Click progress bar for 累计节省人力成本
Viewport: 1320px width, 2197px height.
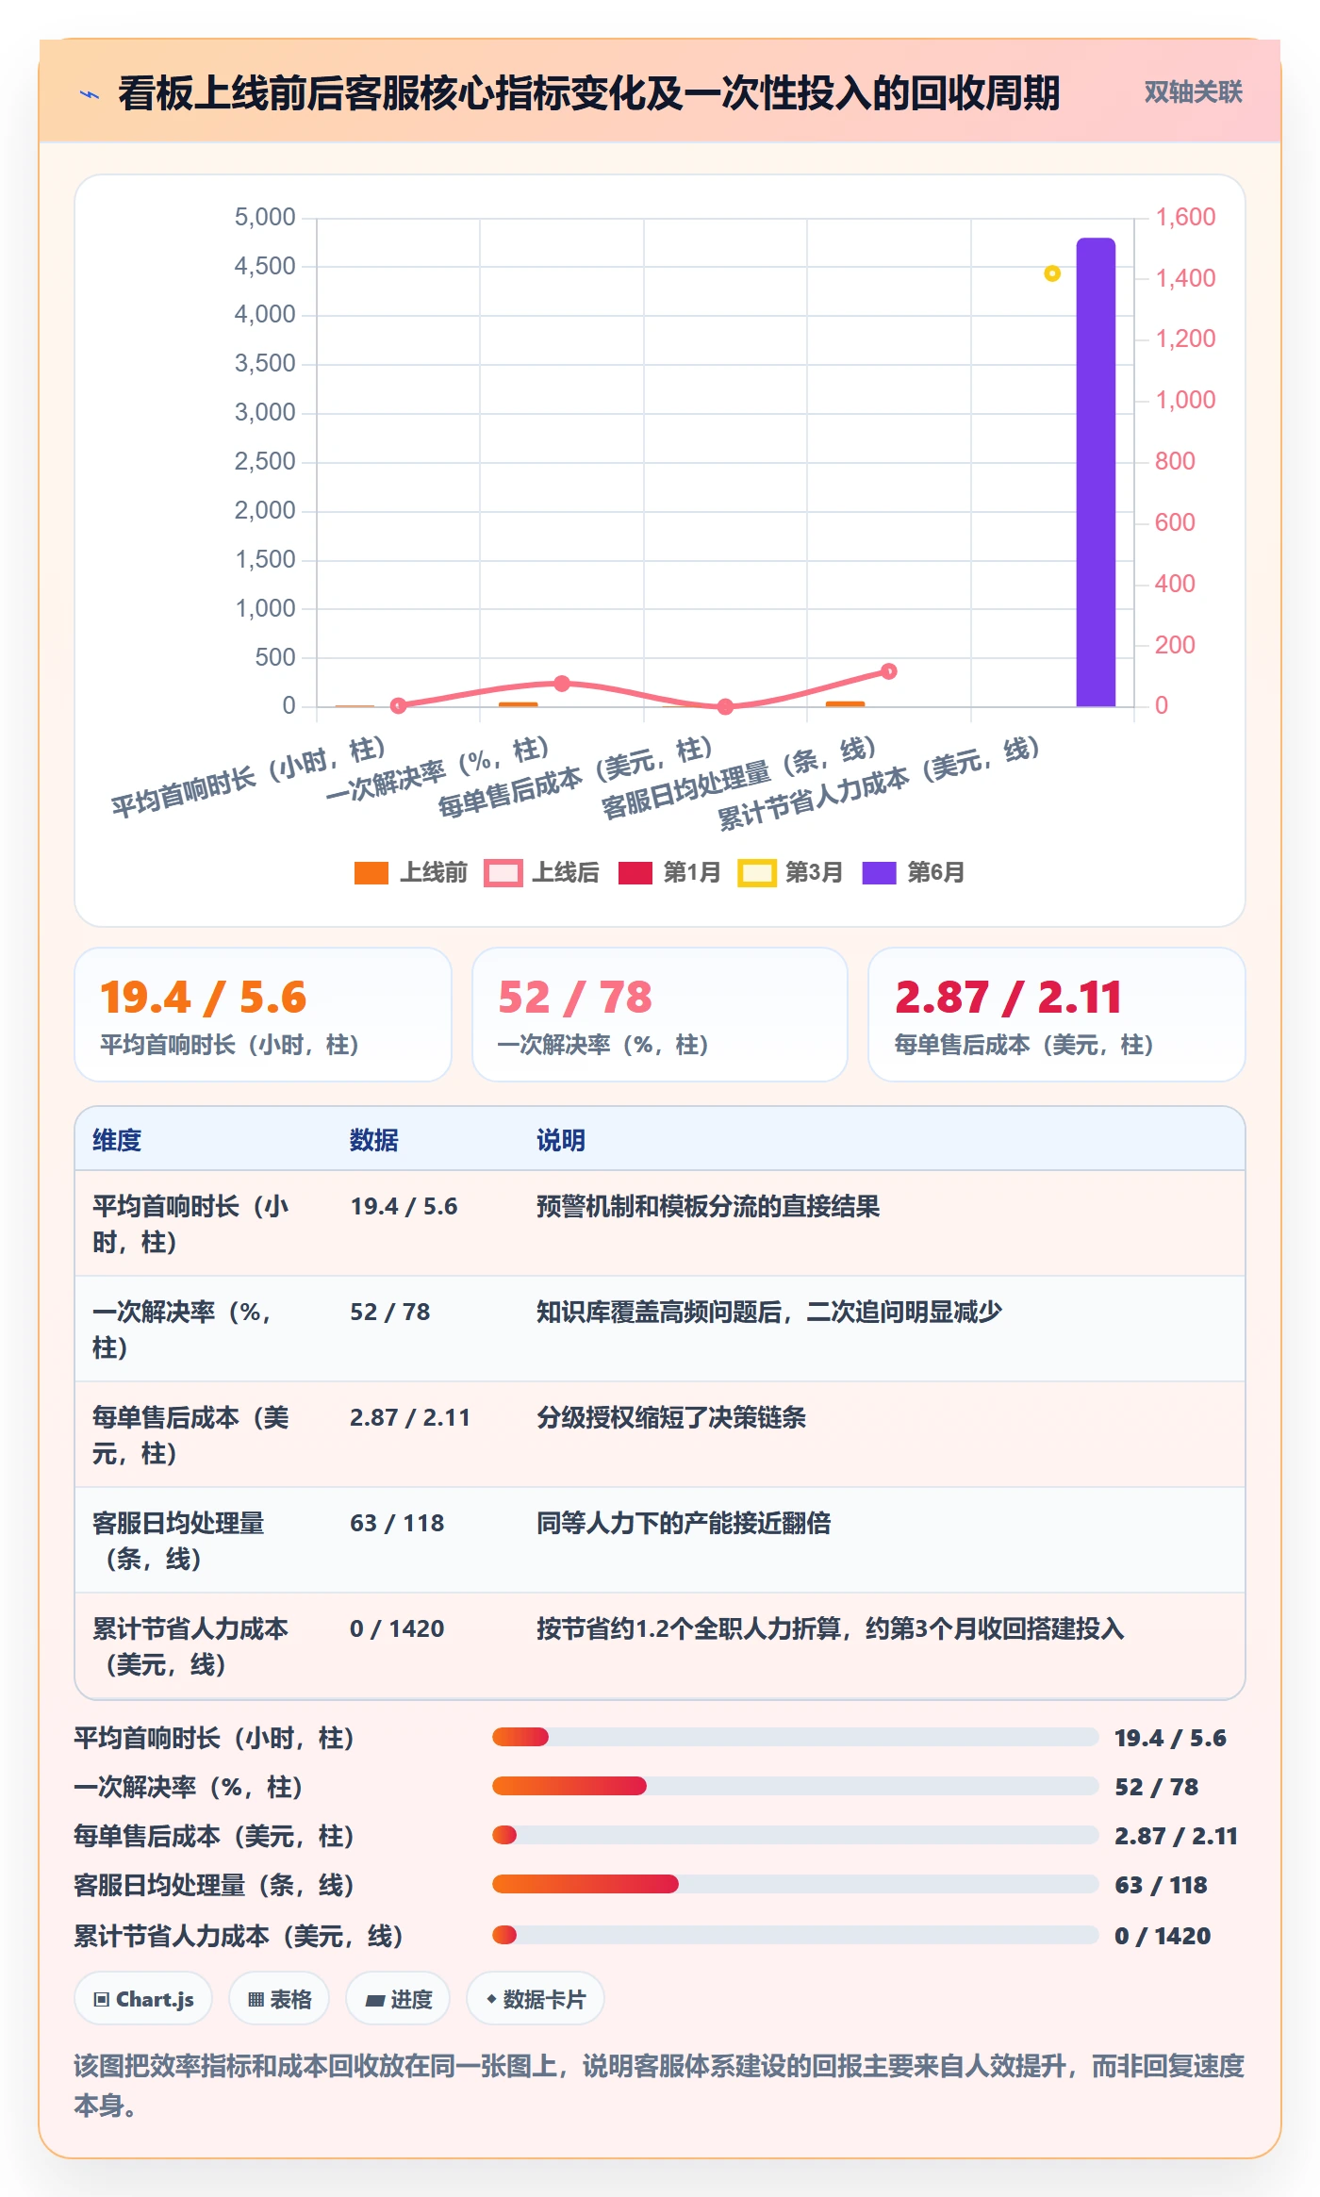point(796,1935)
